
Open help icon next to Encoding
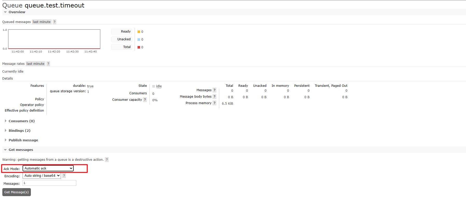click(x=64, y=176)
